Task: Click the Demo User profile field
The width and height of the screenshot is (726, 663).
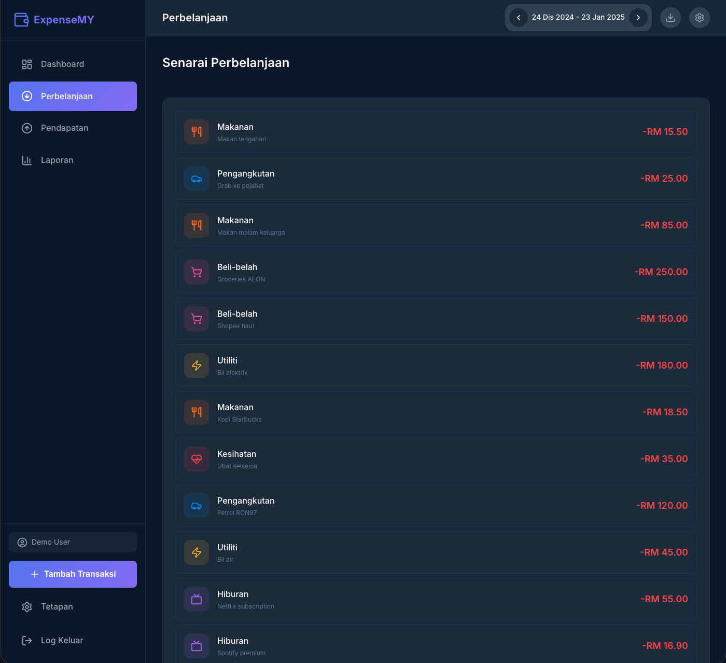Action: click(x=73, y=542)
